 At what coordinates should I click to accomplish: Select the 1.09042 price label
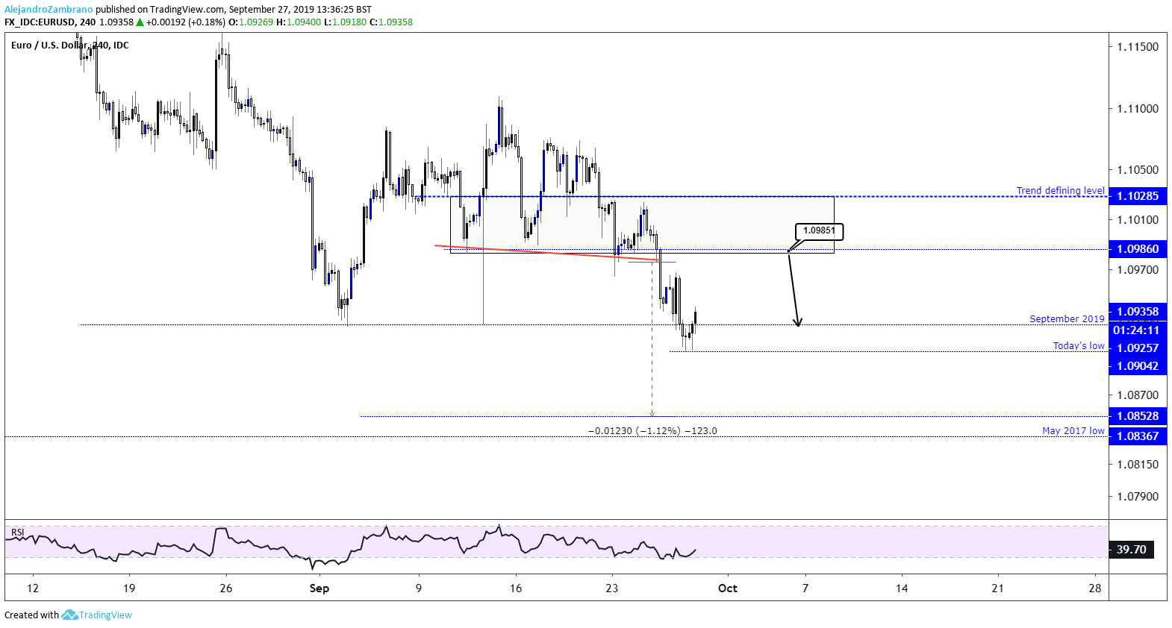pos(1138,366)
